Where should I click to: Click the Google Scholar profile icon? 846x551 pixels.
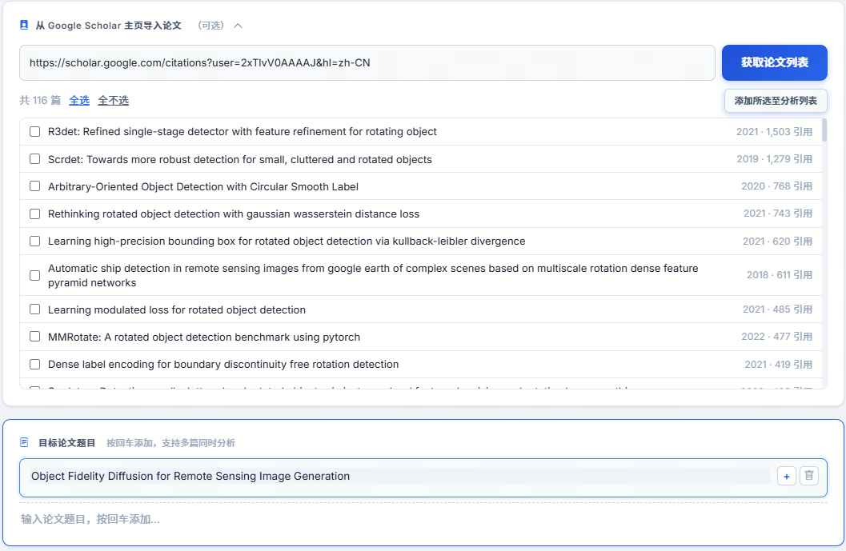pos(24,25)
